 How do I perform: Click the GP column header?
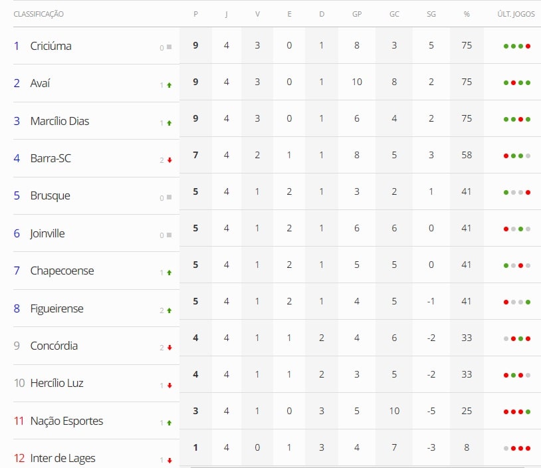click(x=358, y=14)
